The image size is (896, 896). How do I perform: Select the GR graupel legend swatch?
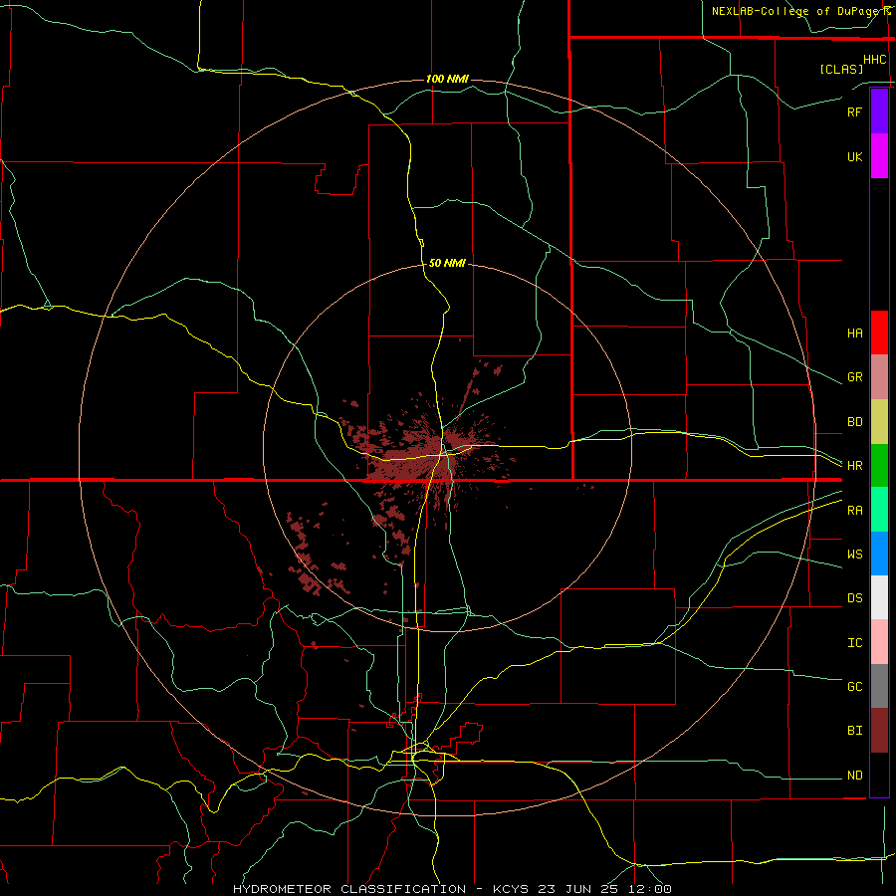(x=879, y=377)
